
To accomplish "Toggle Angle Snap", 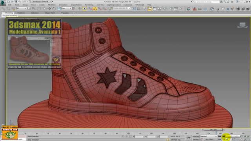I will (95, 9).
